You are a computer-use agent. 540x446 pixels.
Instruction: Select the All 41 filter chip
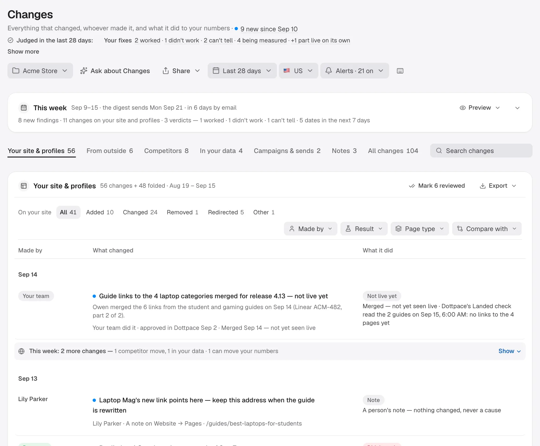(x=68, y=212)
